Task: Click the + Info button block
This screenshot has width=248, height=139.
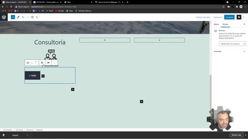Action: (x=33, y=76)
